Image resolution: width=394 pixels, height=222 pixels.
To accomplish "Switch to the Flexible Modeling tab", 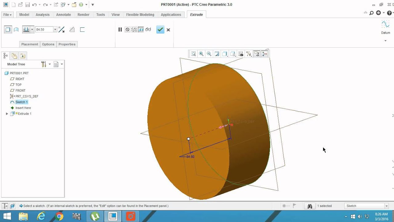I will 140,14.
